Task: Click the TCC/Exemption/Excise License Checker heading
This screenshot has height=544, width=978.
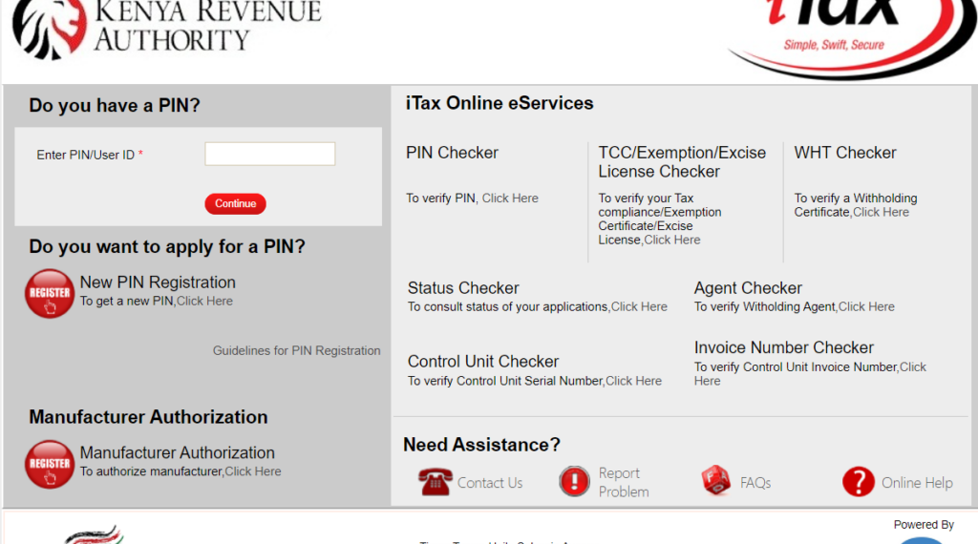Action: pos(682,162)
